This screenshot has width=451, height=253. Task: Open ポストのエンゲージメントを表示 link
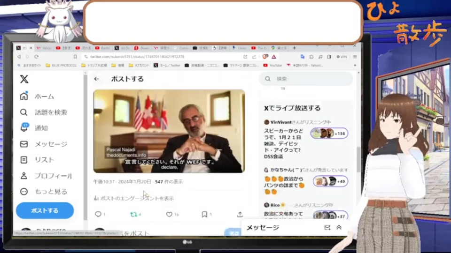click(134, 198)
